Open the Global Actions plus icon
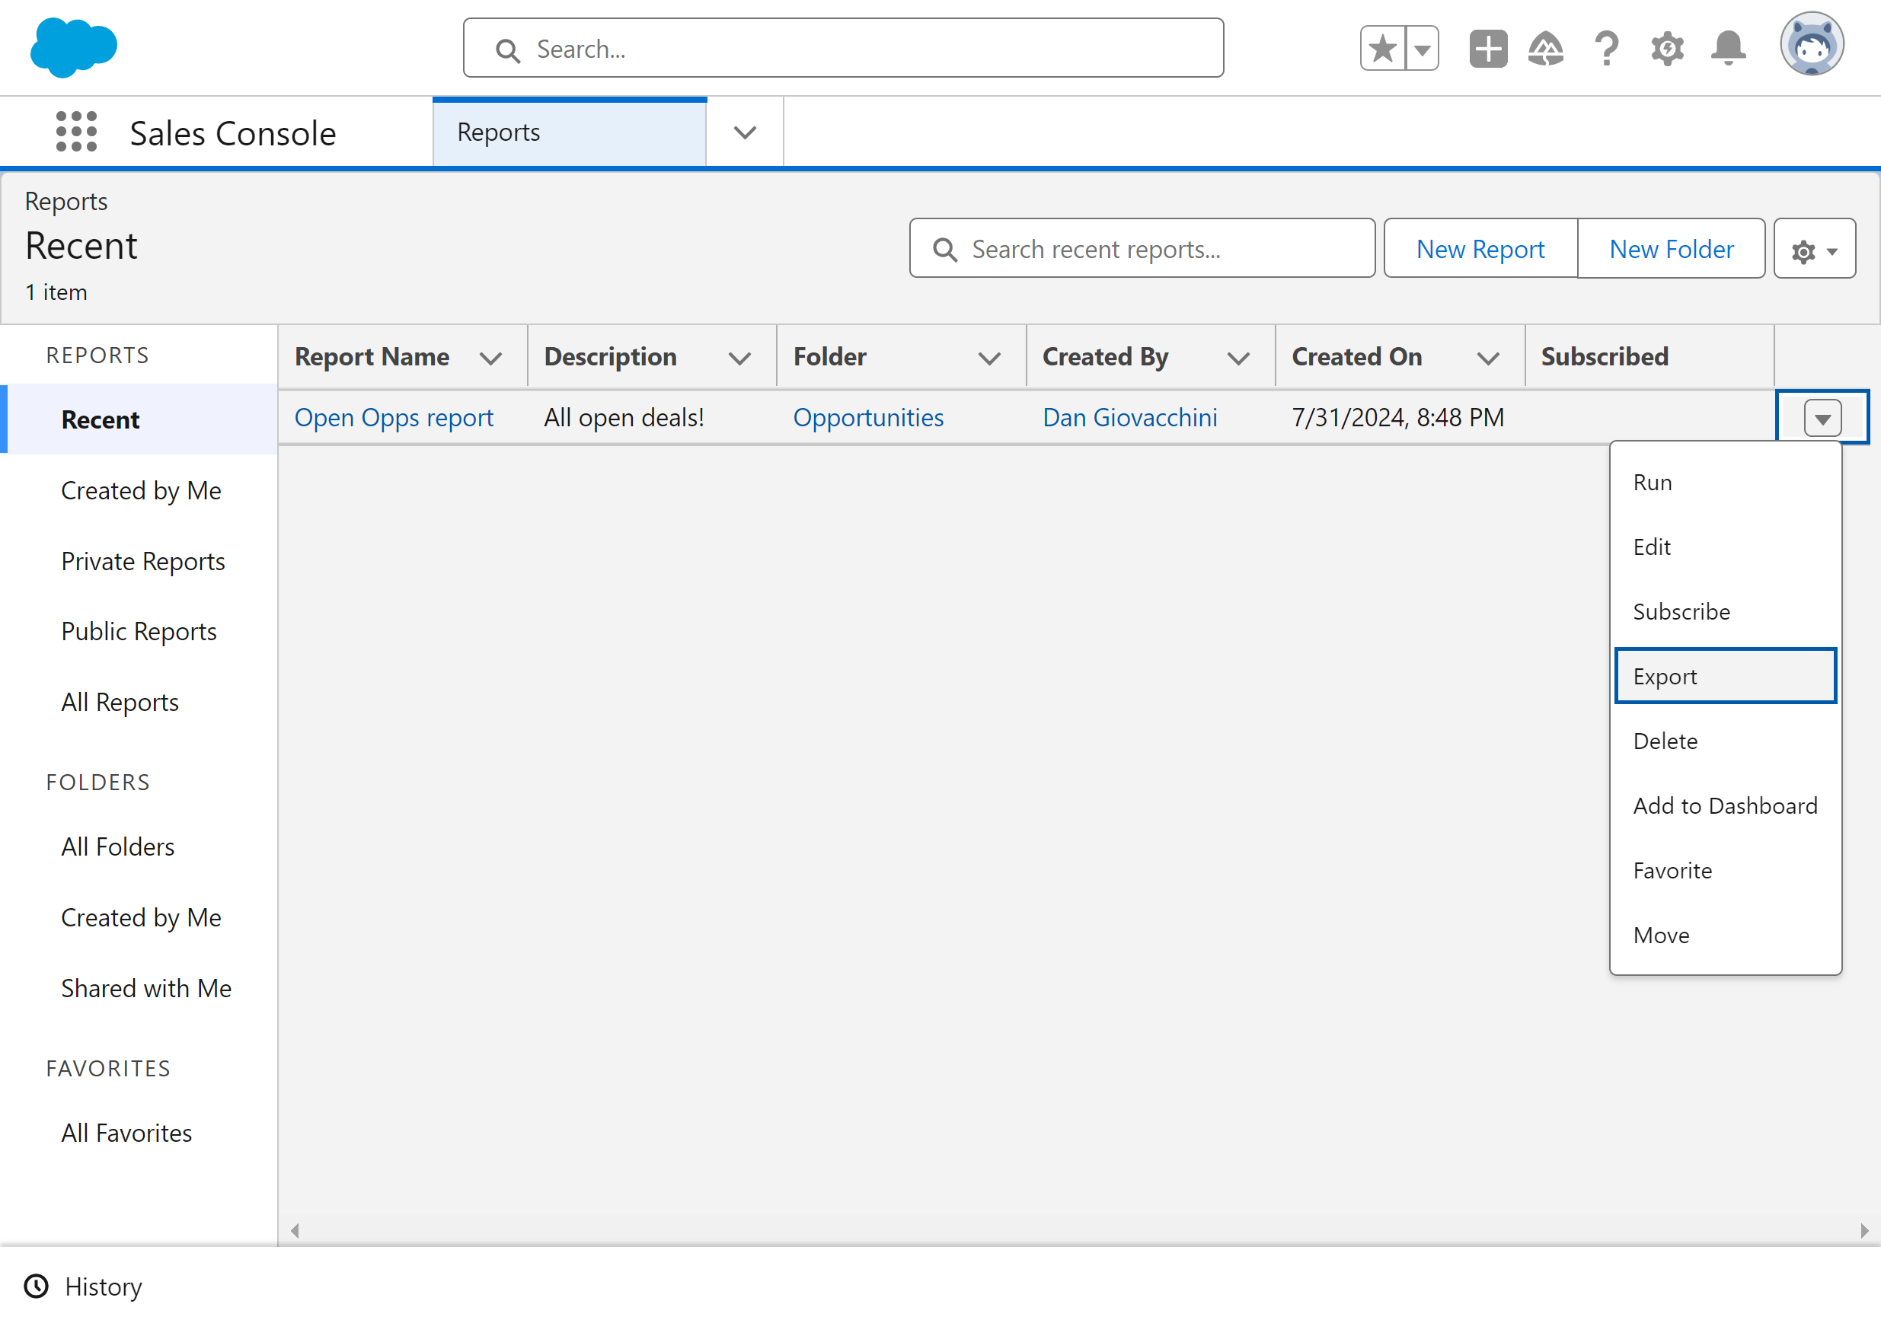The height and width of the screenshot is (1323, 1881). 1488,48
